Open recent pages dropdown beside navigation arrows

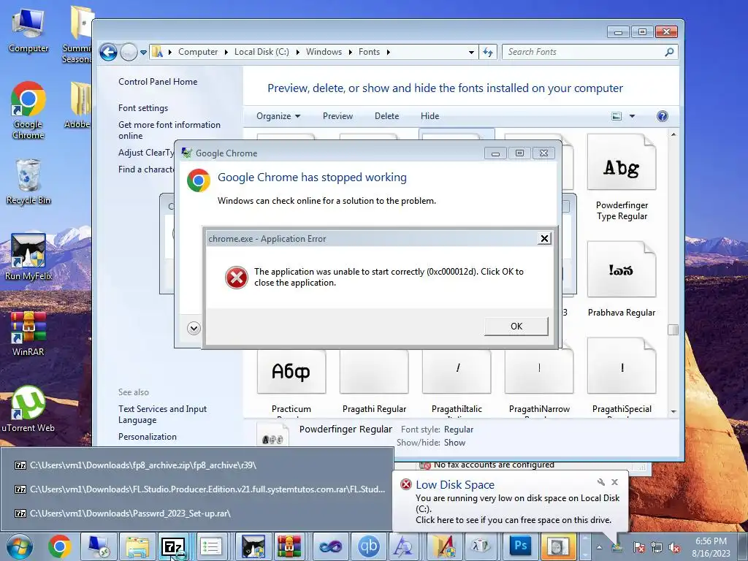point(144,53)
